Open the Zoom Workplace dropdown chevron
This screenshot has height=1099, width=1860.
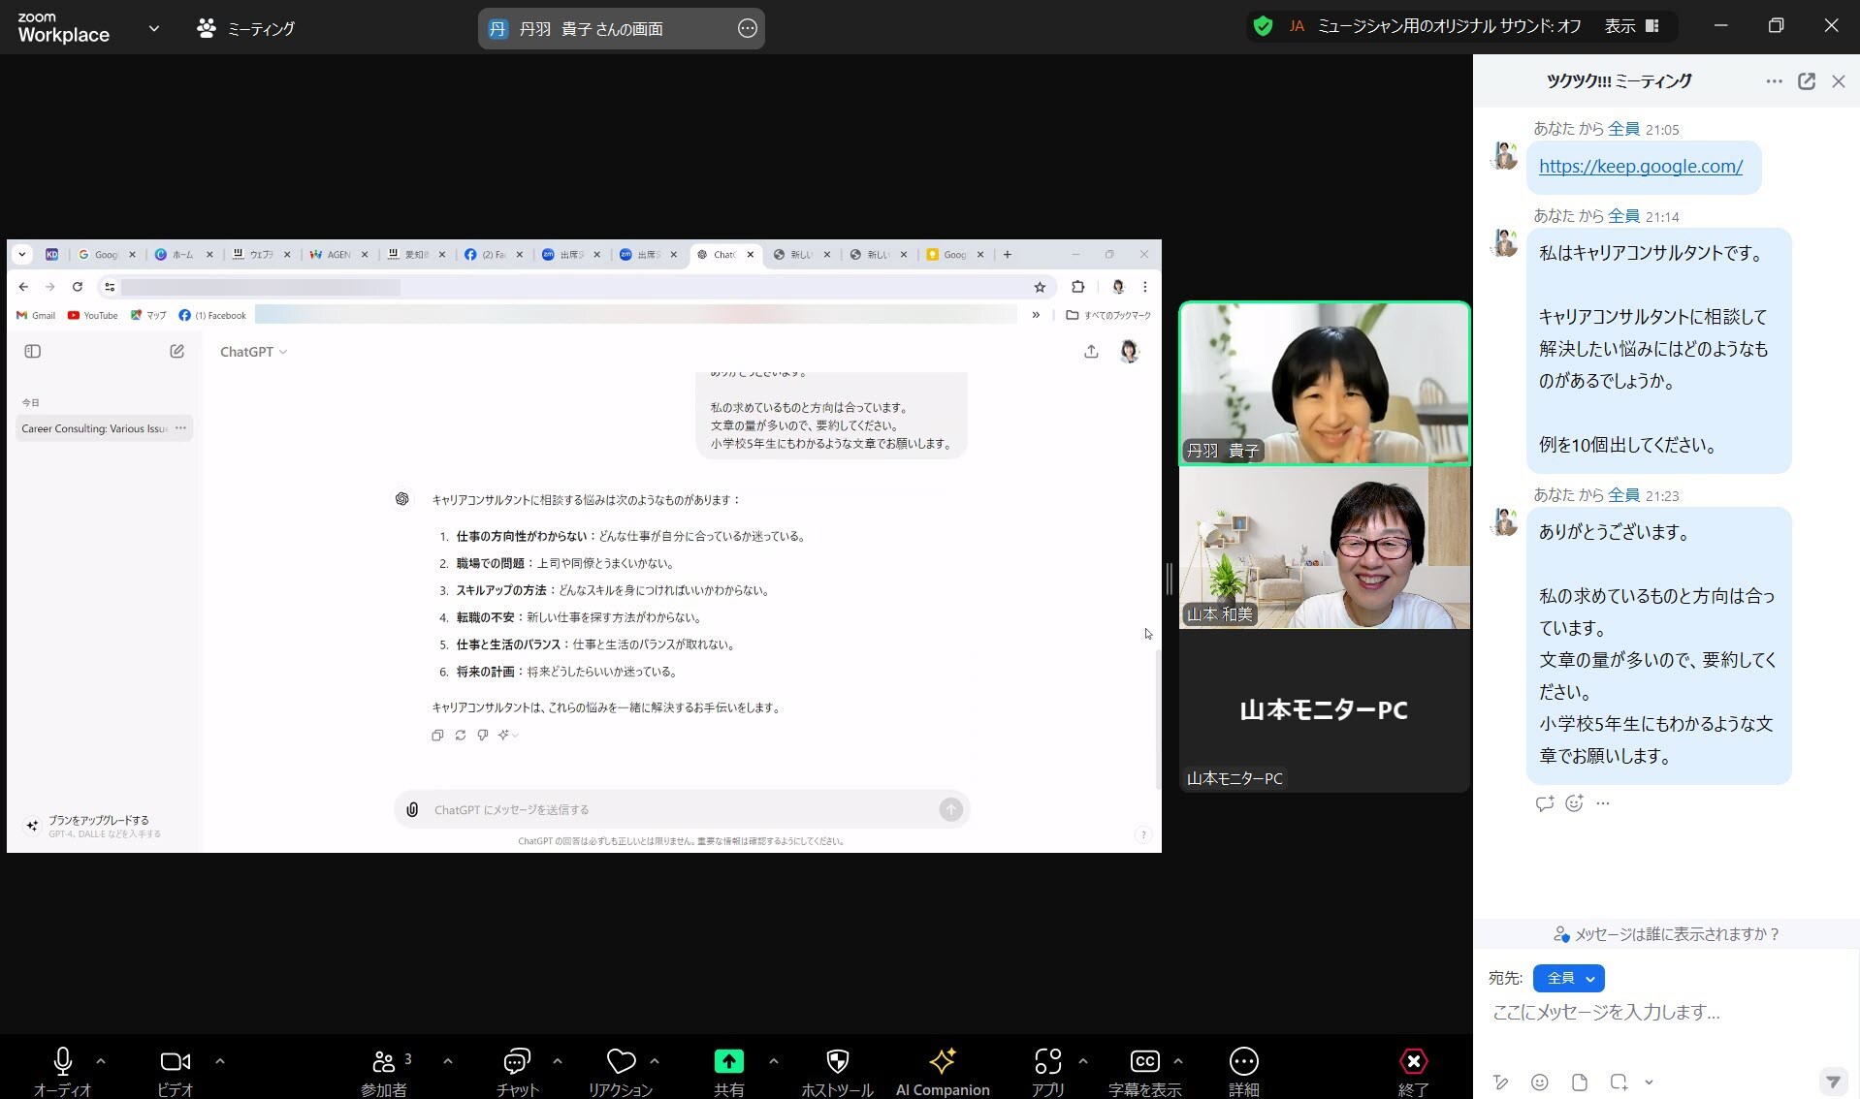coord(153,28)
